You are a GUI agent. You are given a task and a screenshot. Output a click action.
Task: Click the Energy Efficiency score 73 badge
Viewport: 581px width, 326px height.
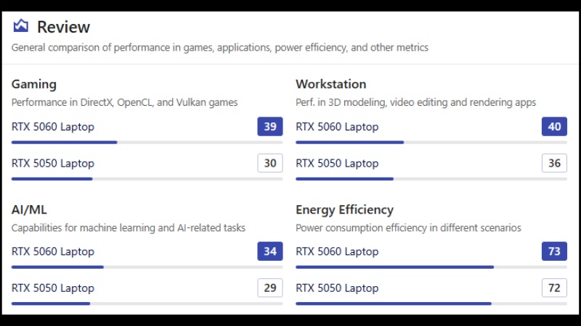click(x=554, y=251)
